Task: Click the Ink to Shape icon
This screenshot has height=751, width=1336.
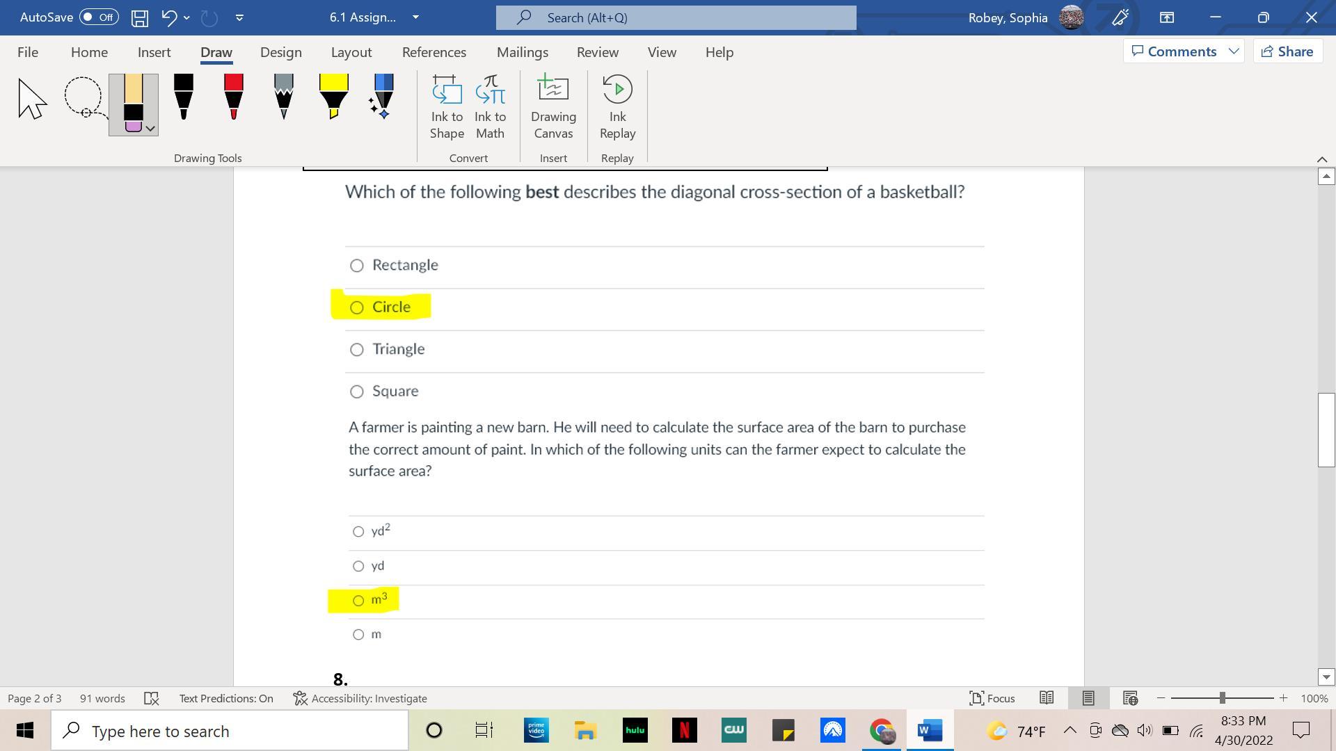Action: (x=447, y=107)
